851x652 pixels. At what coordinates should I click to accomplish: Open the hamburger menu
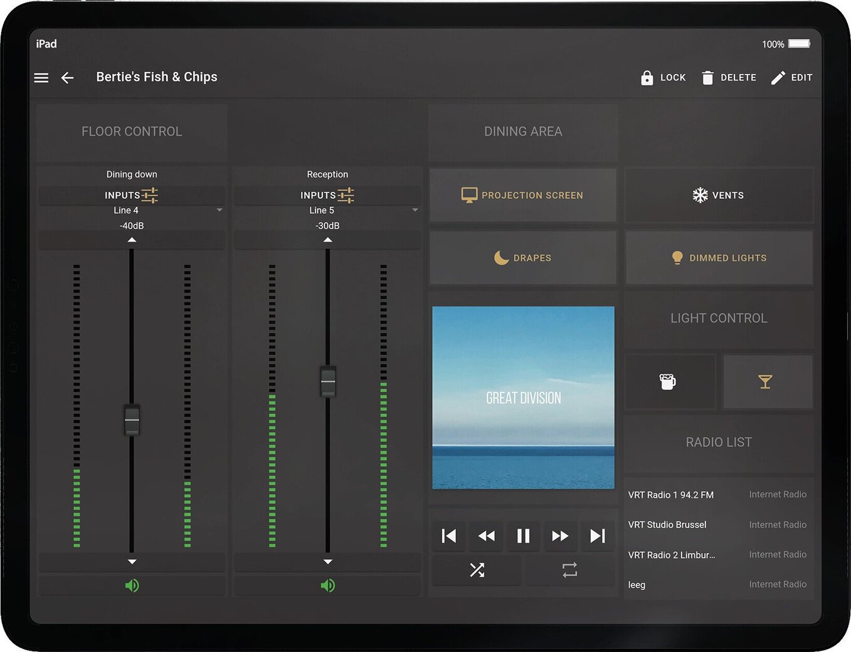(x=41, y=78)
